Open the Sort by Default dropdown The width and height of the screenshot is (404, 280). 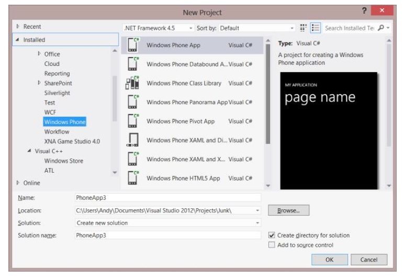coord(256,28)
